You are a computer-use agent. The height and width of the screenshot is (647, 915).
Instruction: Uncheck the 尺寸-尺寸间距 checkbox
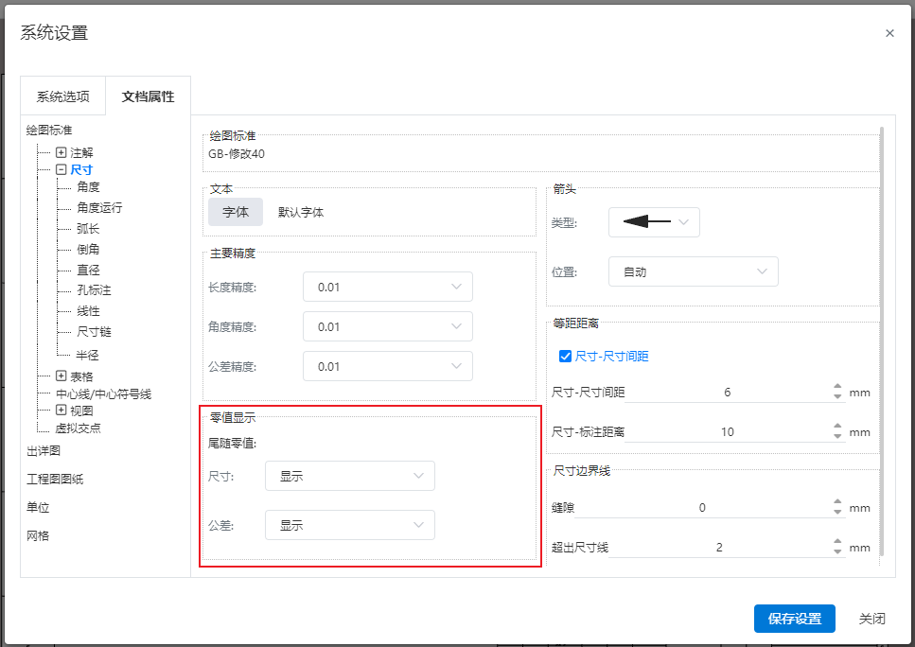point(565,356)
